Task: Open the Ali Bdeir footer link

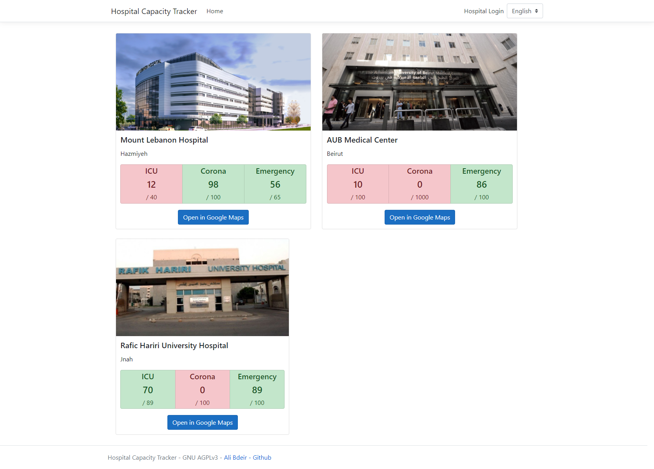Action: 236,457
